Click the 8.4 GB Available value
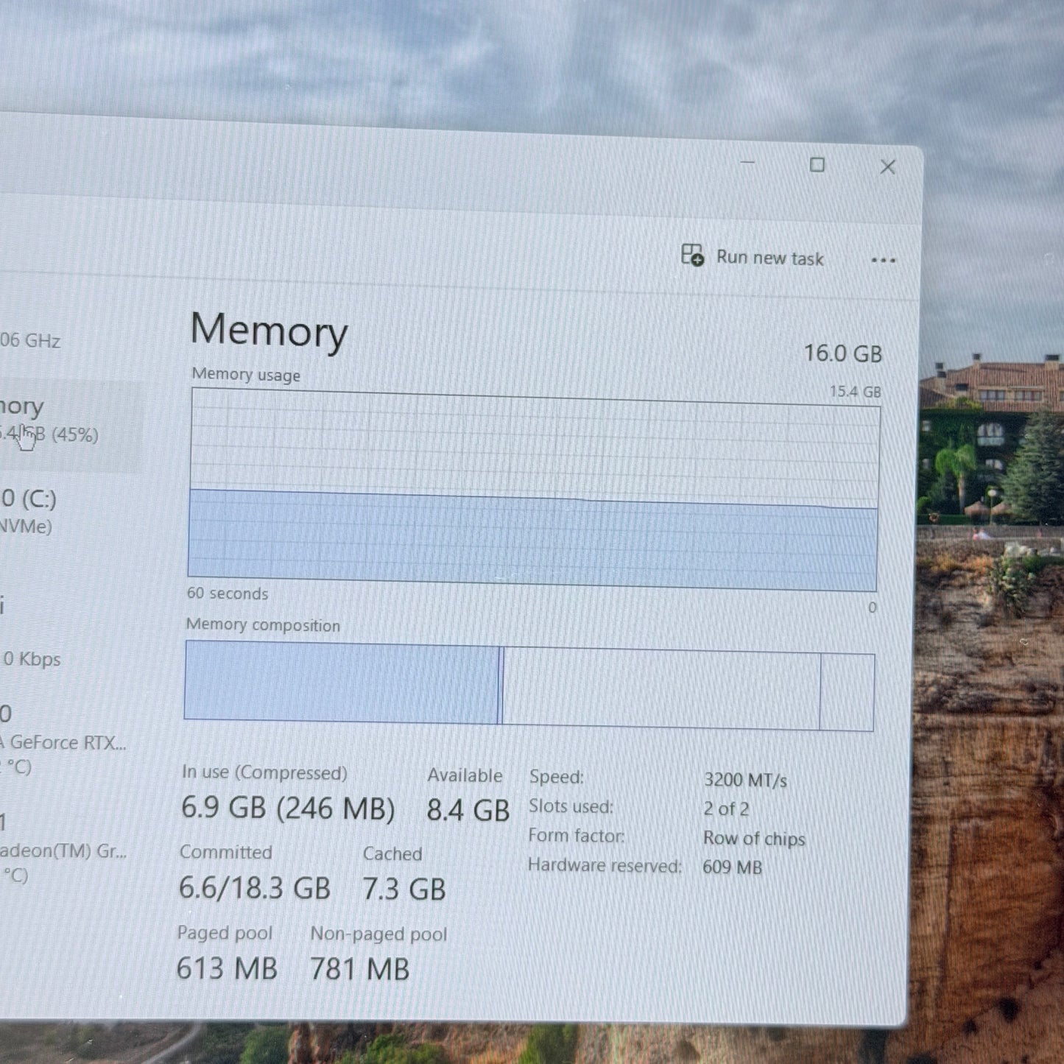The height and width of the screenshot is (1064, 1064). (x=468, y=811)
